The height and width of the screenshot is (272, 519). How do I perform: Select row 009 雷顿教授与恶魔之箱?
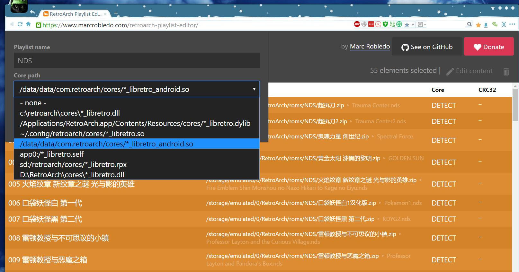point(258,260)
